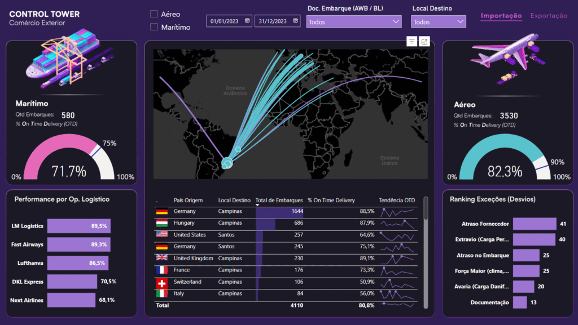Expand the Local Destino dropdown
The width and height of the screenshot is (578, 325).
coord(438,22)
